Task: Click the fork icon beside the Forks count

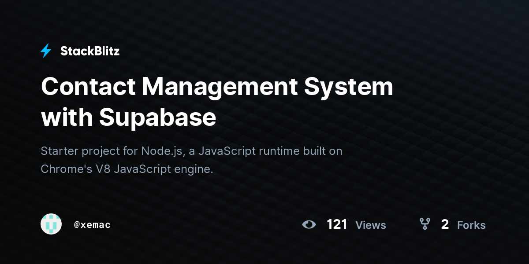Action: coord(425,224)
